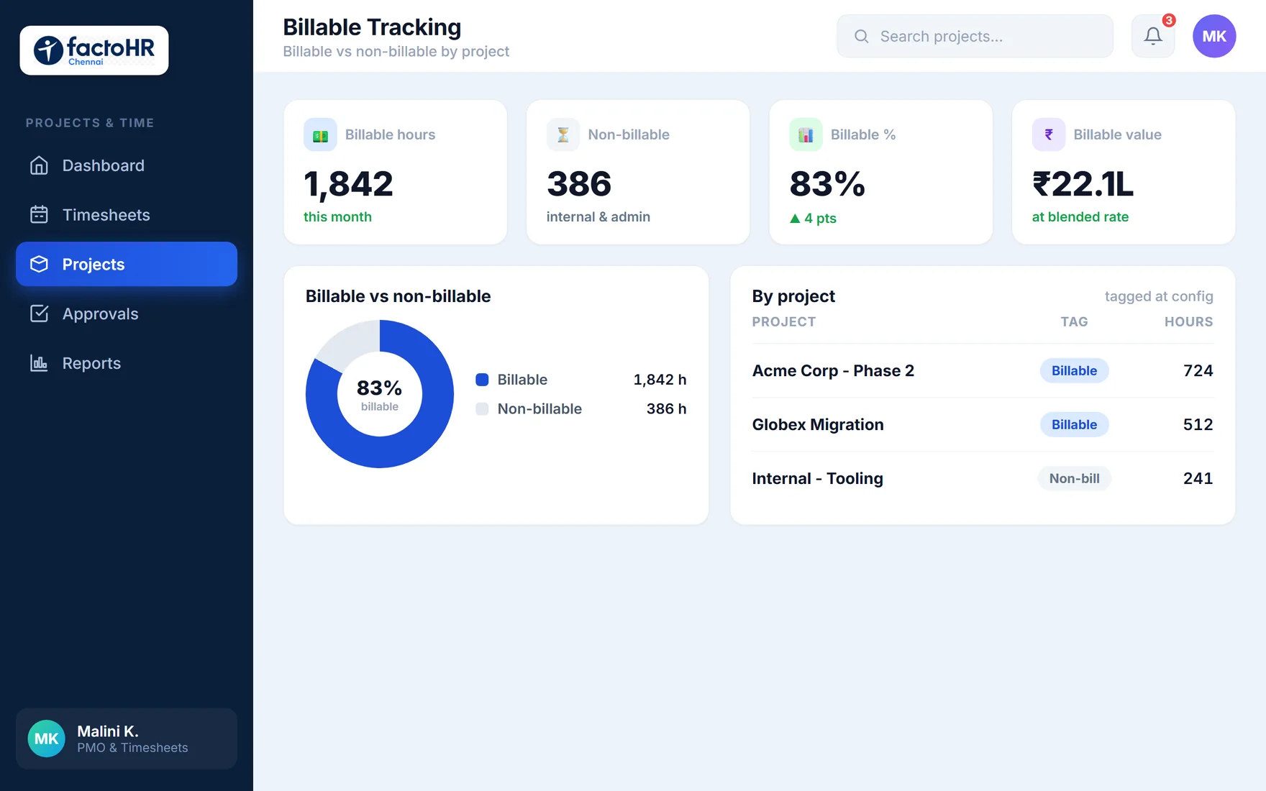Click the Non-billable hourglass icon
The width and height of the screenshot is (1266, 791).
click(x=563, y=134)
